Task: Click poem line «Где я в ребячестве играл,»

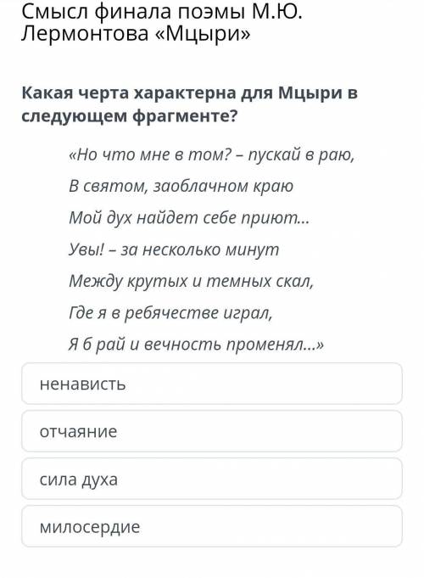Action: [170, 313]
